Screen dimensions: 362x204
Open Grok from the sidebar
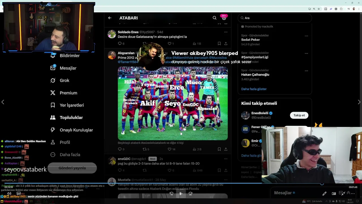tap(64, 80)
